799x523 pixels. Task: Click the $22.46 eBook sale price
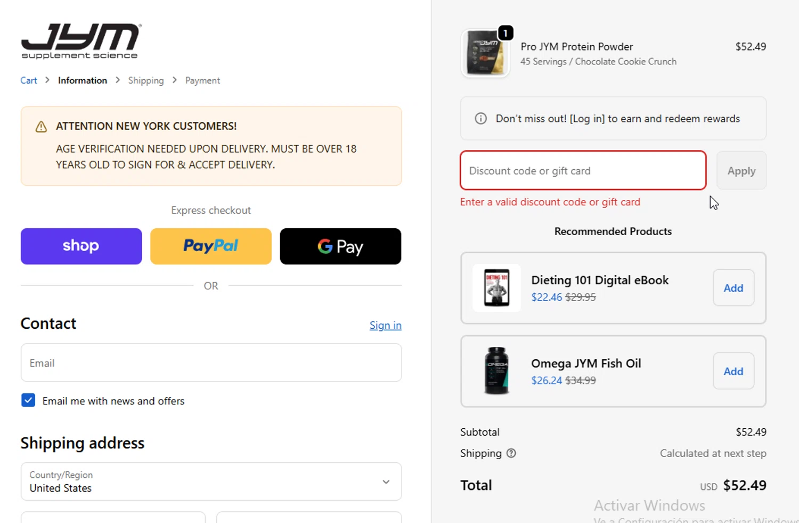(547, 297)
